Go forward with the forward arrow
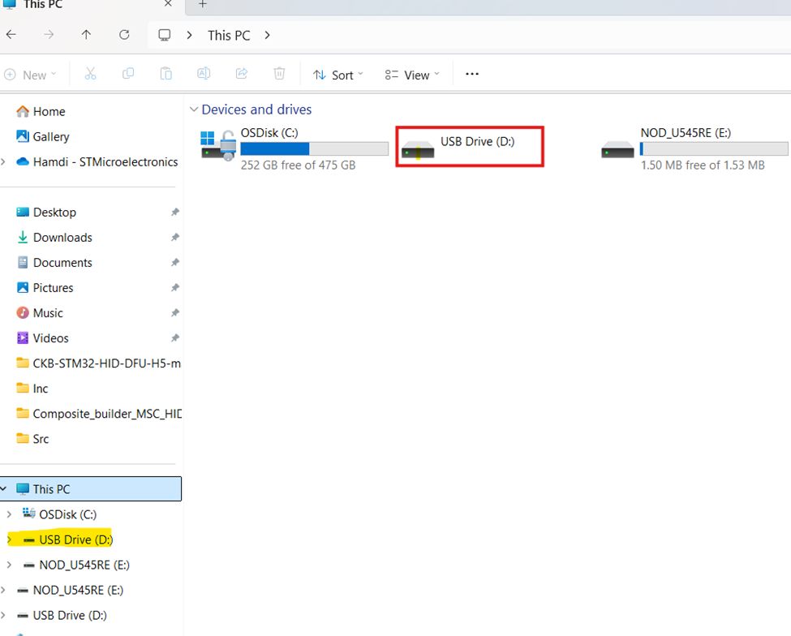Image resolution: width=791 pixels, height=636 pixels. (x=49, y=35)
